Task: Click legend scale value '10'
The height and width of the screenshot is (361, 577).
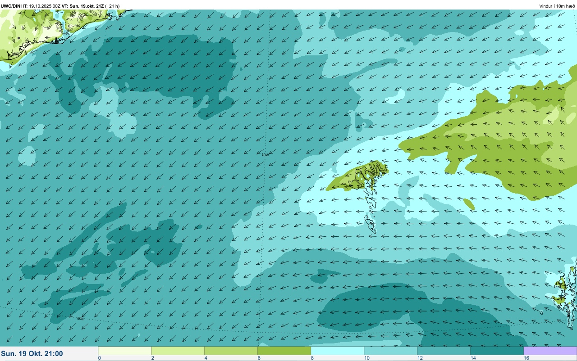Action: coord(367,358)
